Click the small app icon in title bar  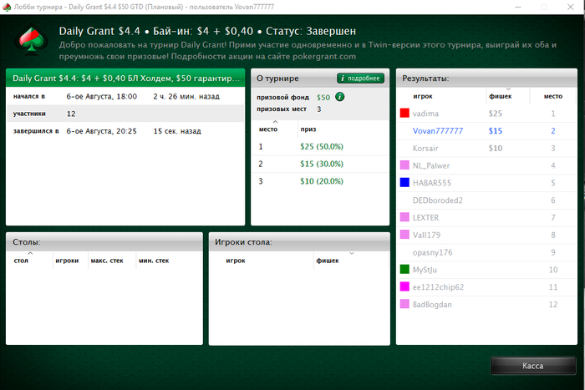point(7,7)
